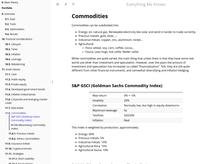This screenshot has height=164, width=219.
Task: Jump to BCOM Bloomberg Commodity Index sub-link
Action: pos(28,127)
